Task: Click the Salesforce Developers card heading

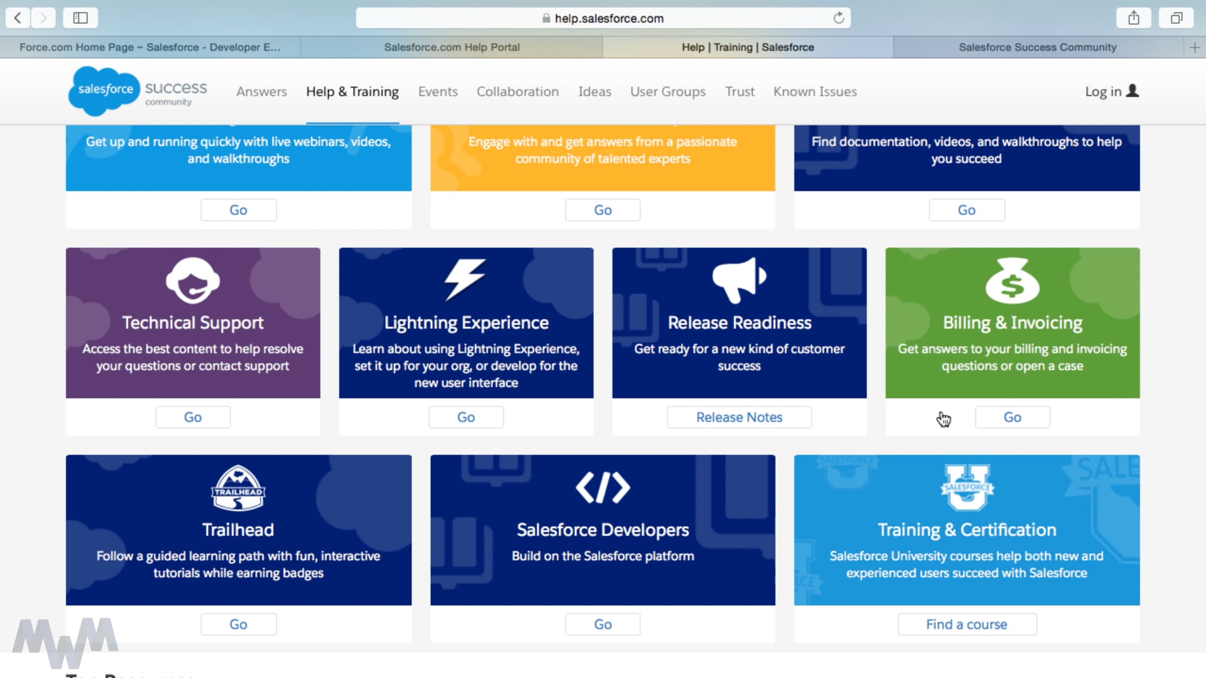Action: coord(603,530)
